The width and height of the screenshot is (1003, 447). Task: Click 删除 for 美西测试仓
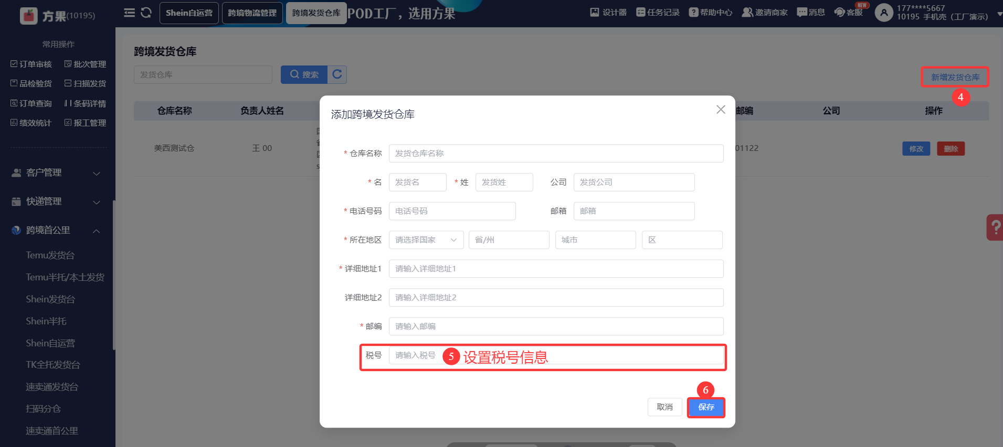[x=951, y=149]
